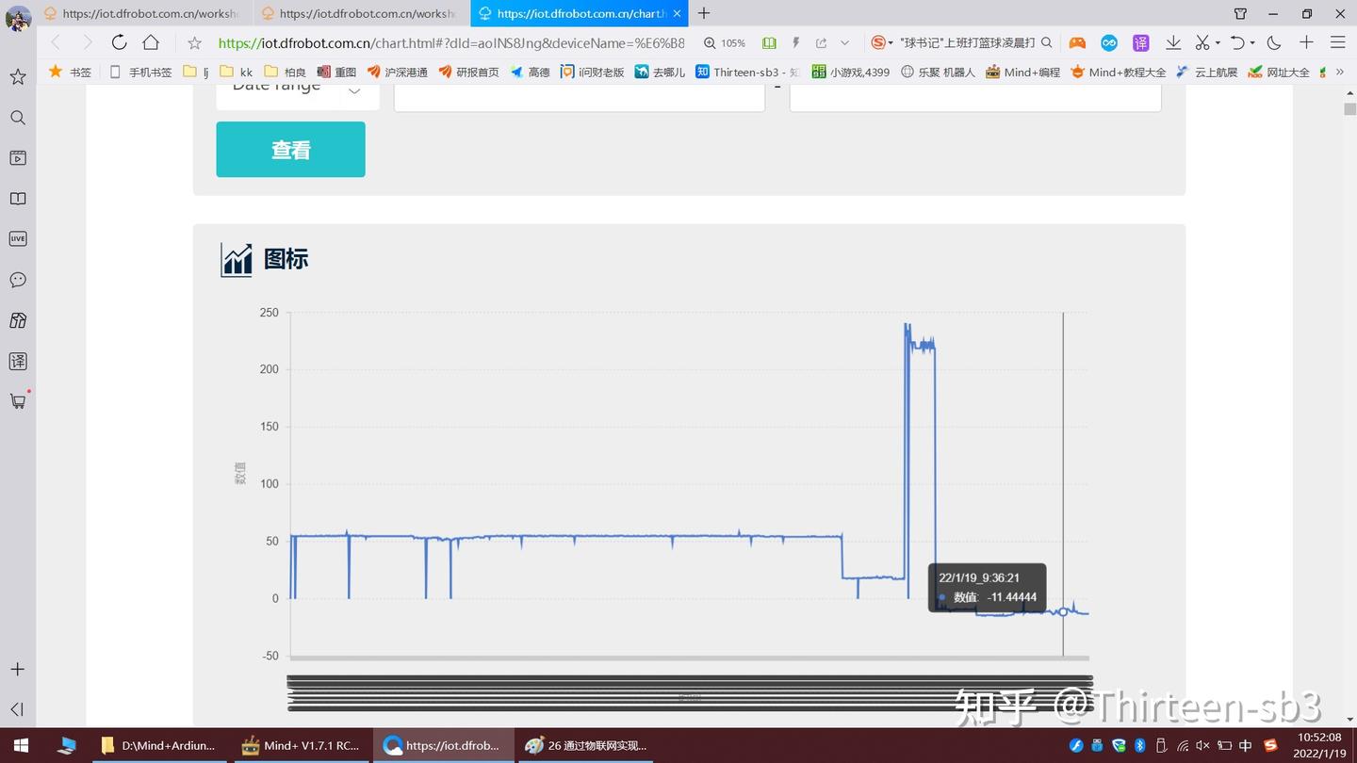This screenshot has width=1357, height=763.
Task: Open the 研报首页 bookmark
Action: [469, 72]
